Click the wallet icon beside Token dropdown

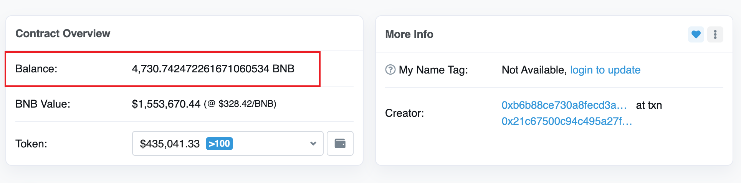click(340, 144)
